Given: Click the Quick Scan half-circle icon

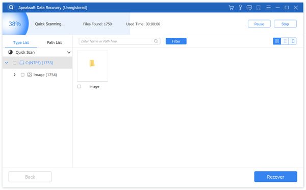Looking at the screenshot, I should 10,52.
